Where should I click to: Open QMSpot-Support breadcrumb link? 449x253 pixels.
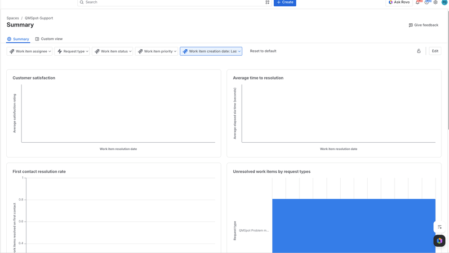coord(39,18)
